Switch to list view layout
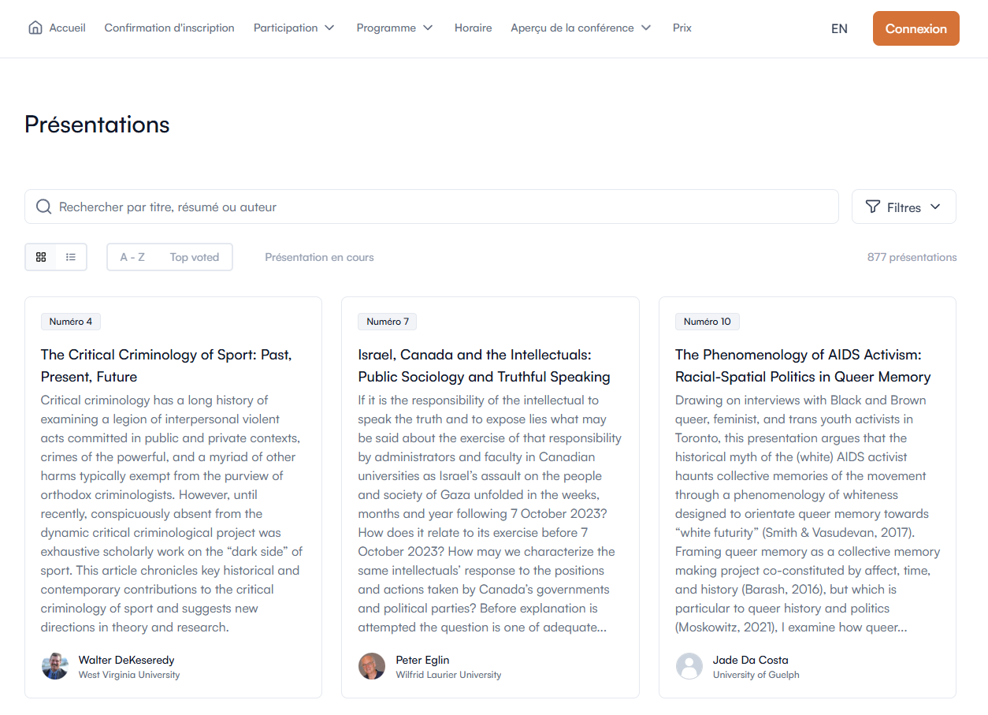988x715 pixels. click(x=71, y=257)
